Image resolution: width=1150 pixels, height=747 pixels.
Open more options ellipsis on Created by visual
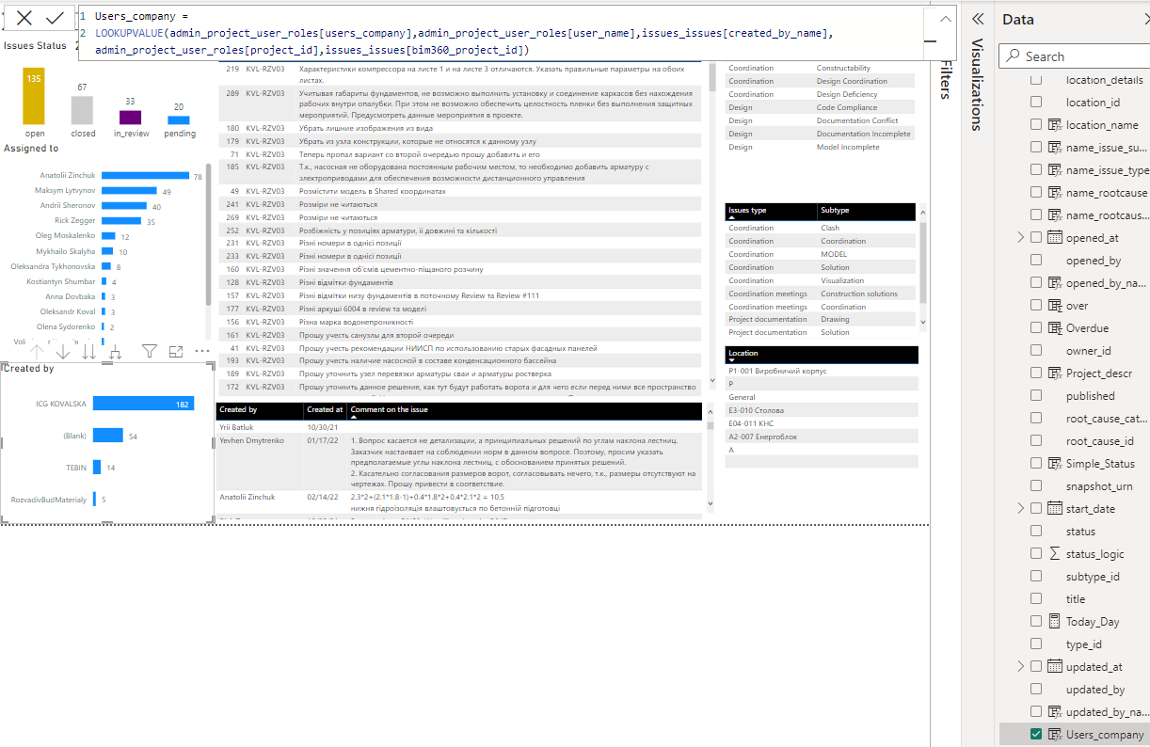tap(202, 352)
